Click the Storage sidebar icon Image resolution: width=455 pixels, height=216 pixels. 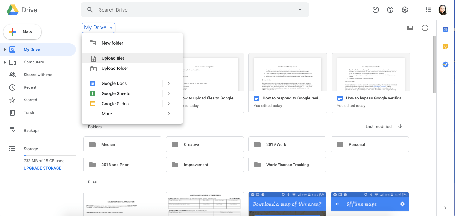click(12, 149)
